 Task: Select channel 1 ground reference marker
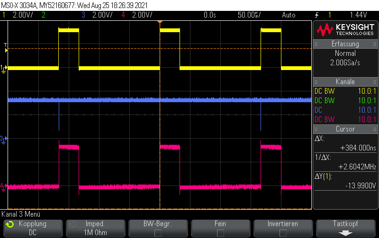[4, 69]
